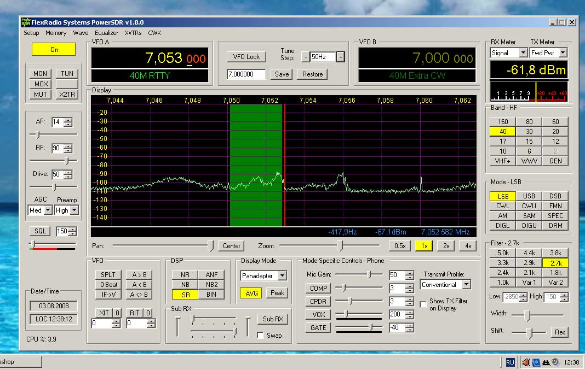The image size is (585, 370).
Task: Open the Equalizer menu
Action: click(x=106, y=33)
